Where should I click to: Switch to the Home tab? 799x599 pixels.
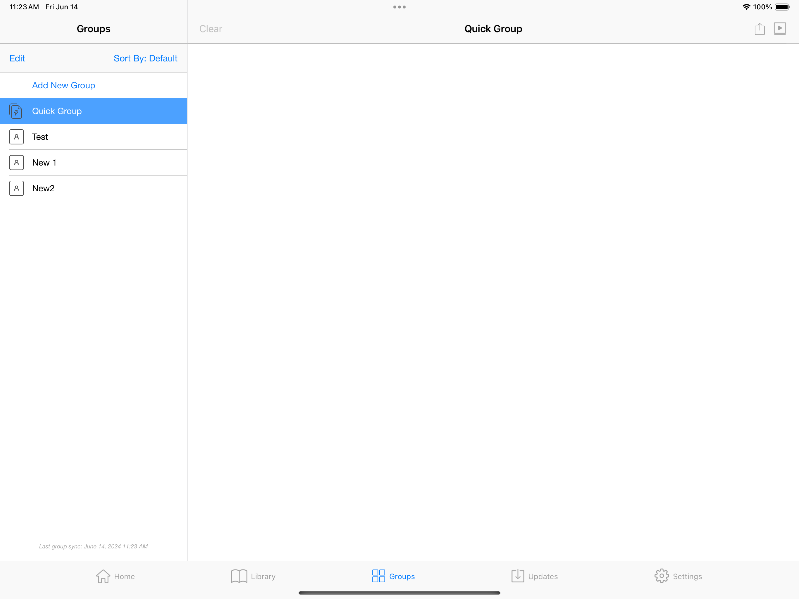(116, 576)
